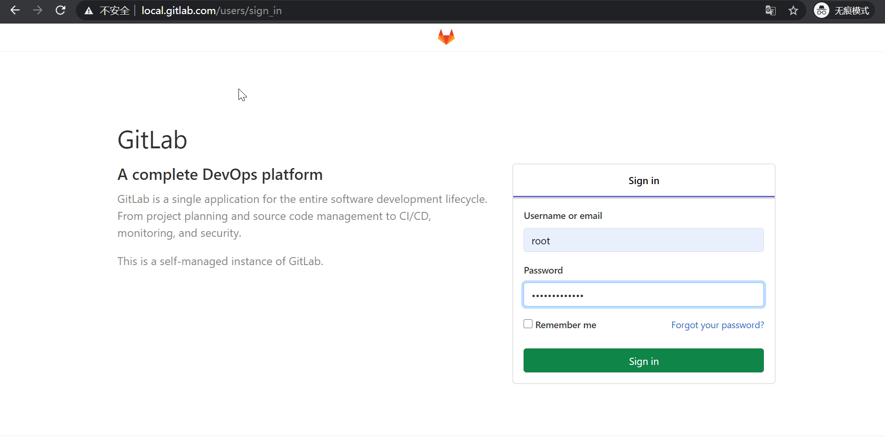The image size is (885, 444).
Task: Reload the page with refresh icon
Action: [x=60, y=10]
